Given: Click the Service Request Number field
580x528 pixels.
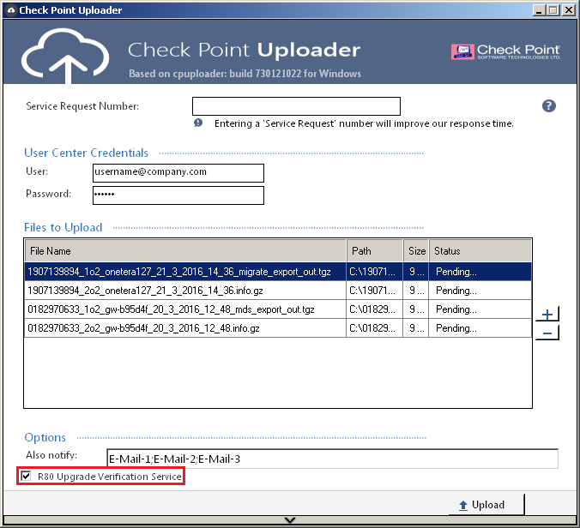Looking at the screenshot, I should click(x=296, y=106).
